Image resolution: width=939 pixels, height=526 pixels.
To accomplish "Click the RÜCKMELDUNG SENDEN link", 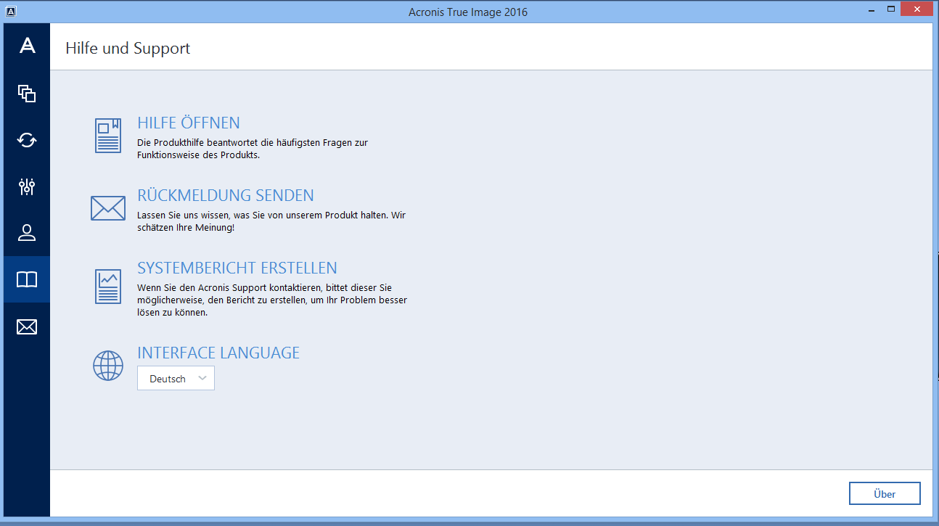I will pos(226,196).
